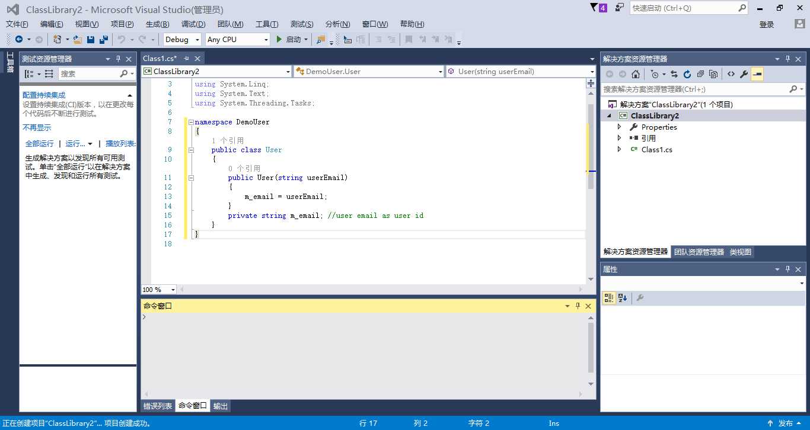This screenshot has width=810, height=430.
Task: Click the group-by icon in Test Explorer
Action: click(x=29, y=73)
